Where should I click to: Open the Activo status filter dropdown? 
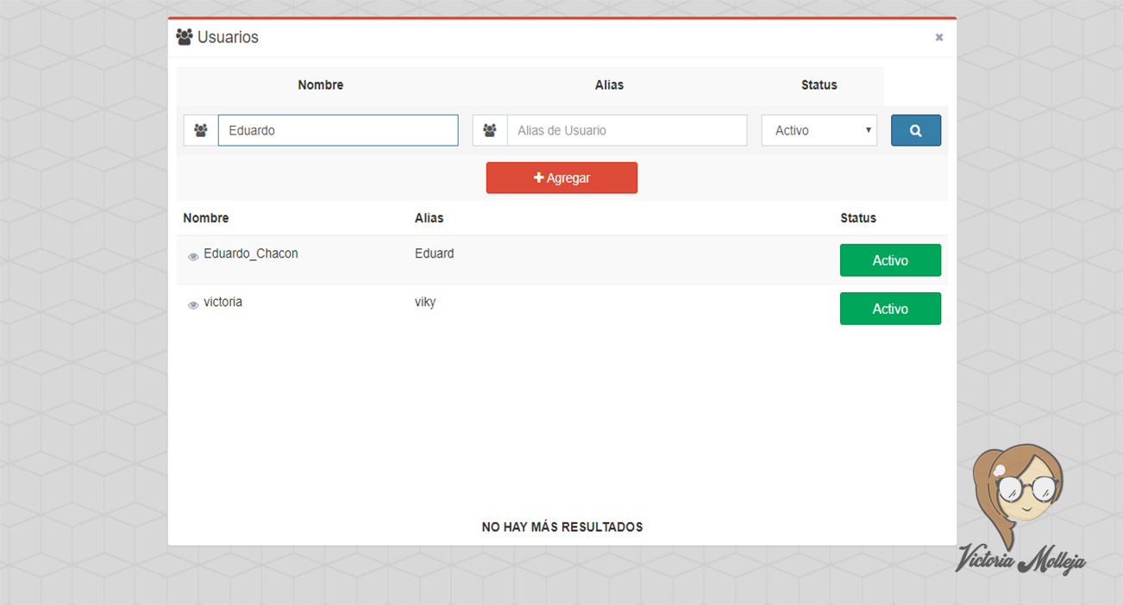pyautogui.click(x=819, y=130)
